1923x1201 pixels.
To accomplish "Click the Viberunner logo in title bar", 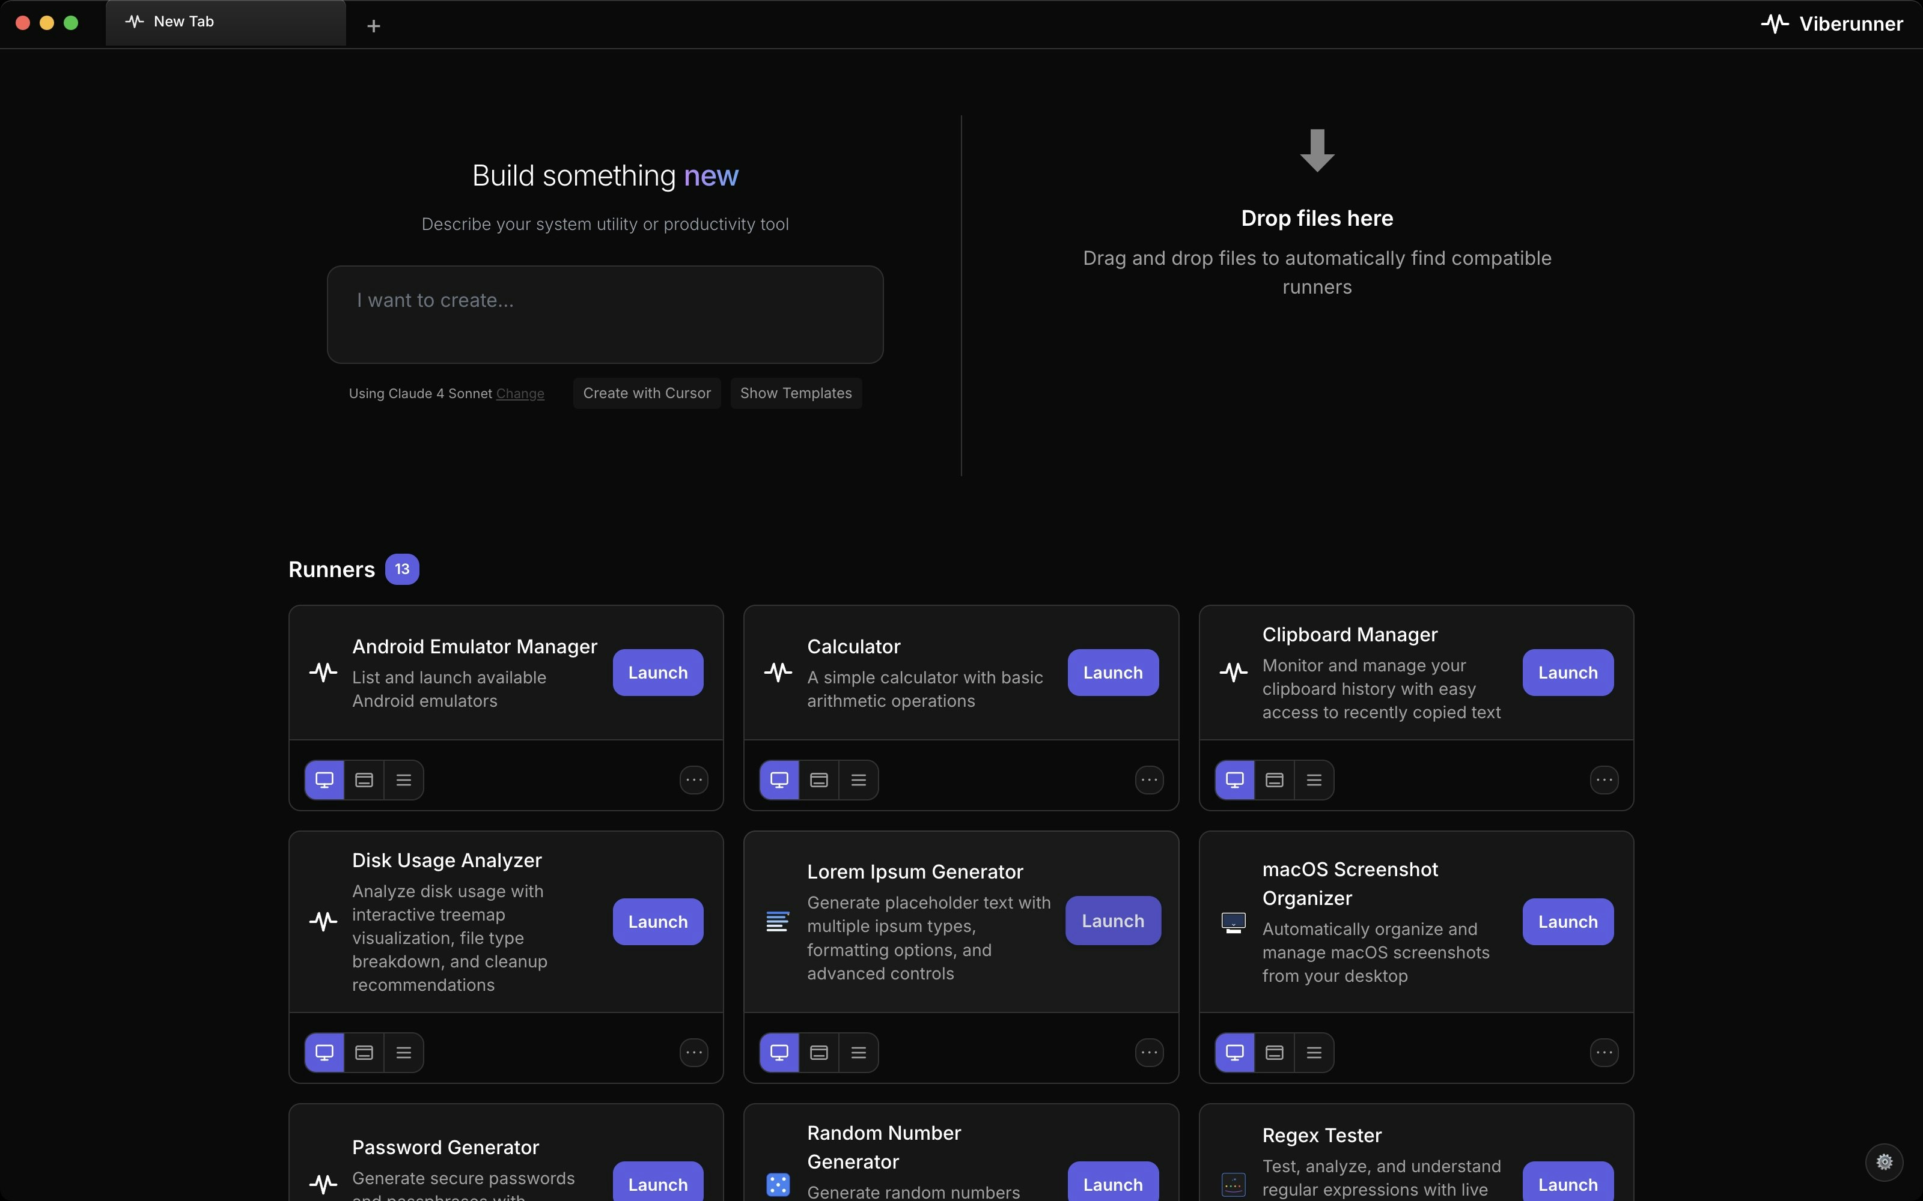I will (1832, 24).
